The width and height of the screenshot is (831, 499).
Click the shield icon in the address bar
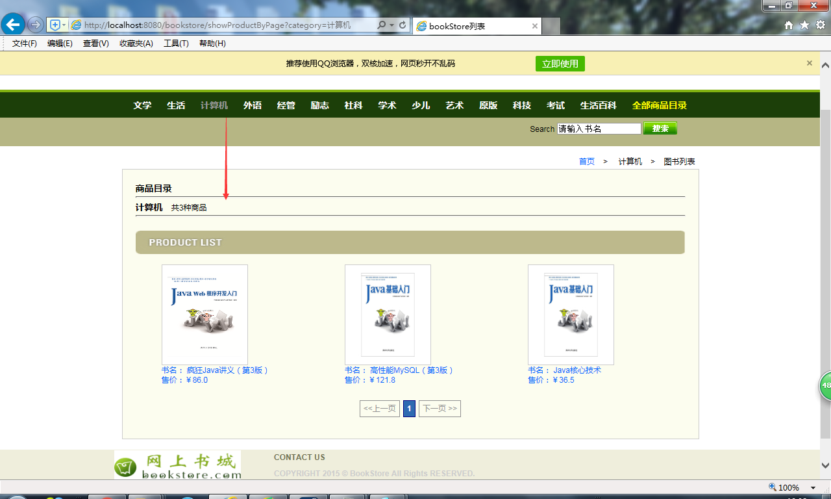[55, 25]
